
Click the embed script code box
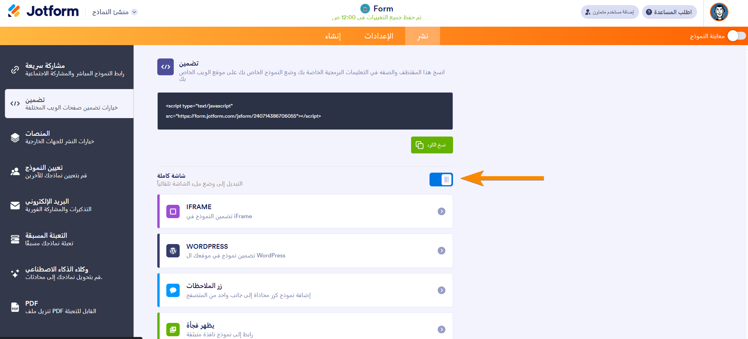click(x=305, y=111)
